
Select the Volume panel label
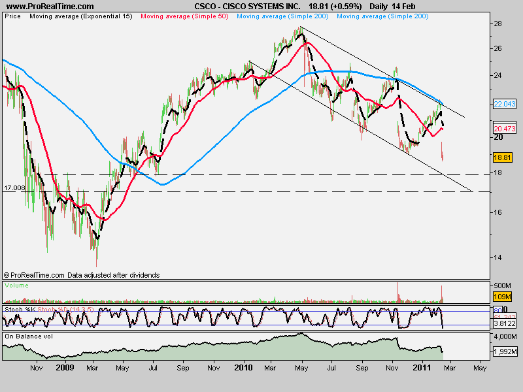point(17,286)
